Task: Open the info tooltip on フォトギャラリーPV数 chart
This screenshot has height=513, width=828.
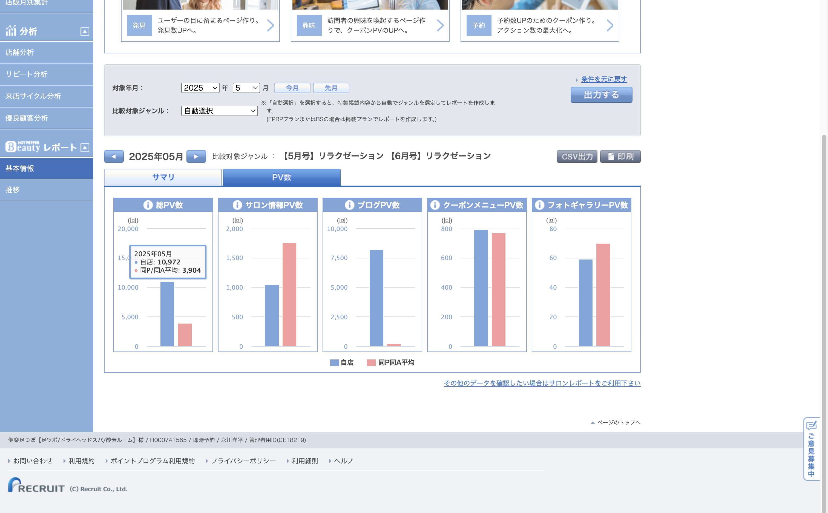Action: pos(539,205)
